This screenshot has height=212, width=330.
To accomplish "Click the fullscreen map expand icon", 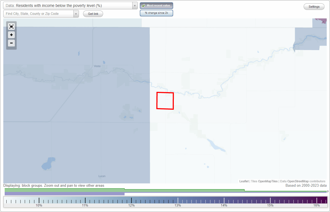I will click(x=11, y=26).
